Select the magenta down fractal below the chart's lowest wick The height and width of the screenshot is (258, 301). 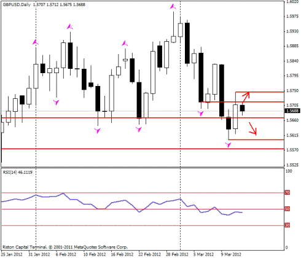click(228, 145)
